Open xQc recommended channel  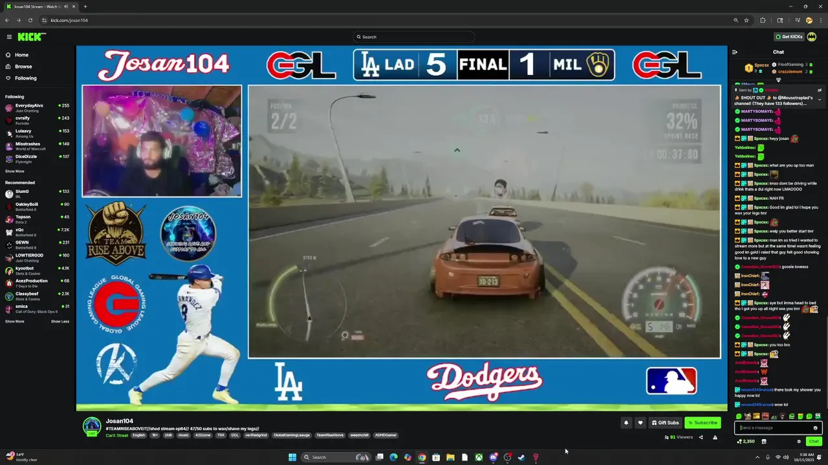(38, 231)
